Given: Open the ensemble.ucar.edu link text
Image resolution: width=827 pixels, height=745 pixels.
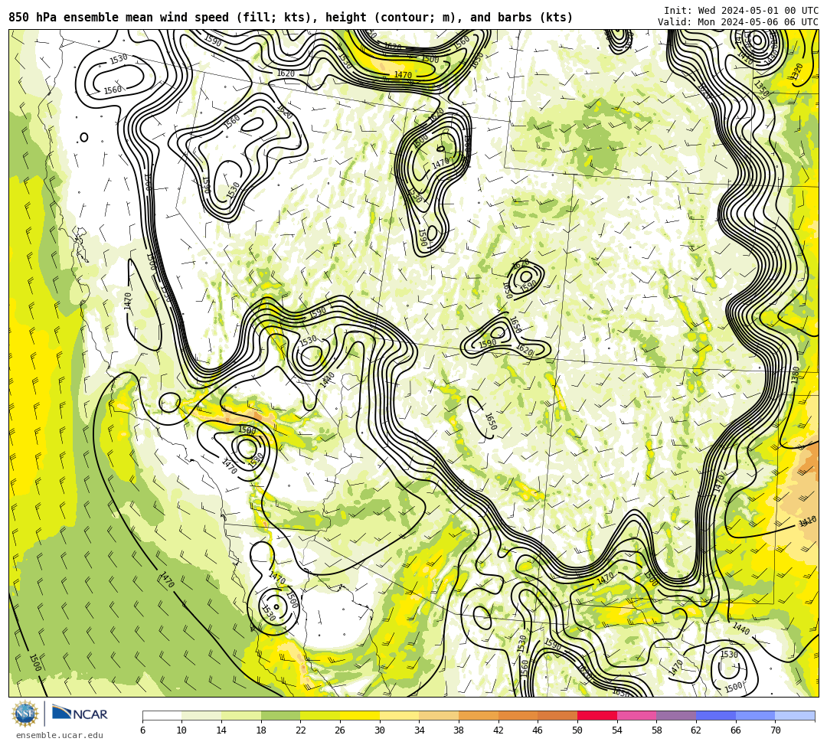Looking at the screenshot, I should coord(60,735).
